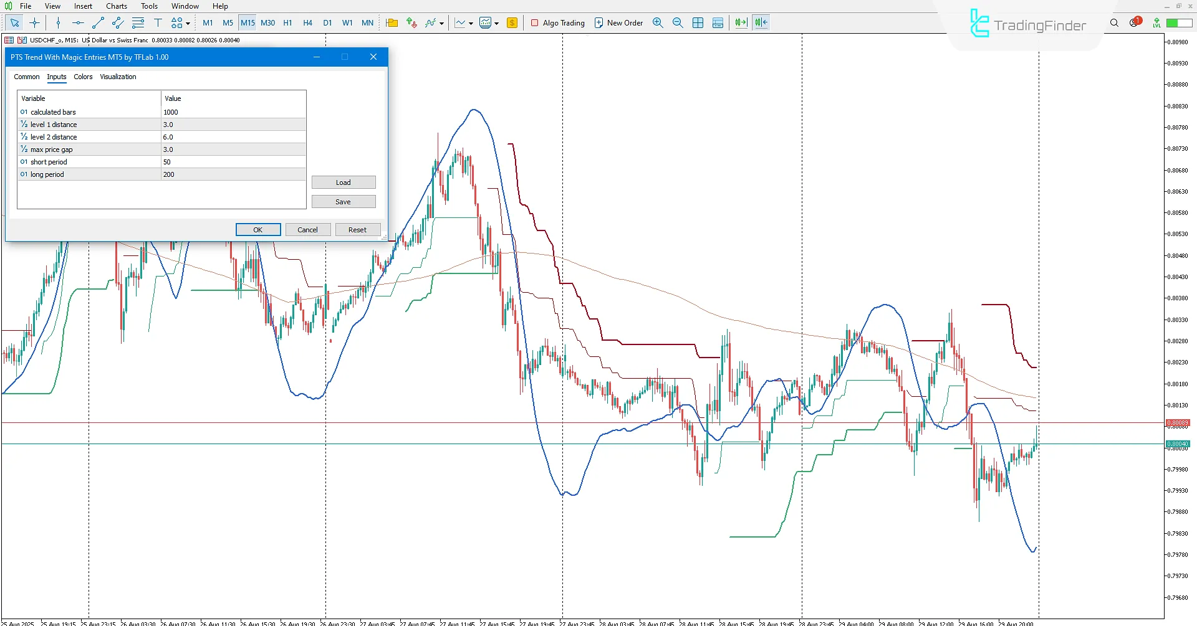
Task: Select the horizontal line drawing tool
Action: [x=77, y=23]
